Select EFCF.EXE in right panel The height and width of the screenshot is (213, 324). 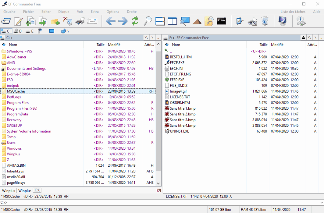click(x=241, y=63)
